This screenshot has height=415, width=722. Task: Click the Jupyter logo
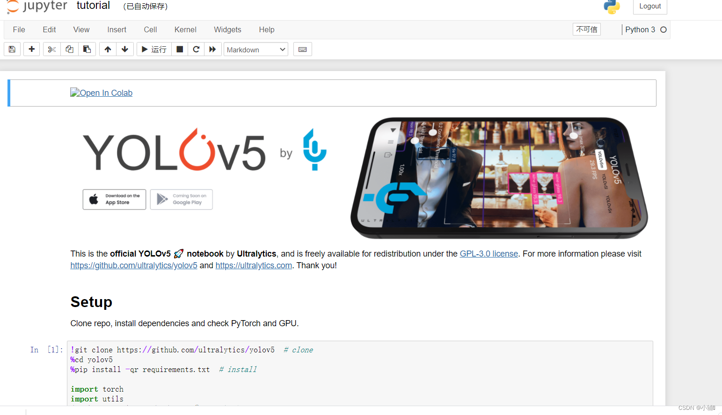pos(37,7)
